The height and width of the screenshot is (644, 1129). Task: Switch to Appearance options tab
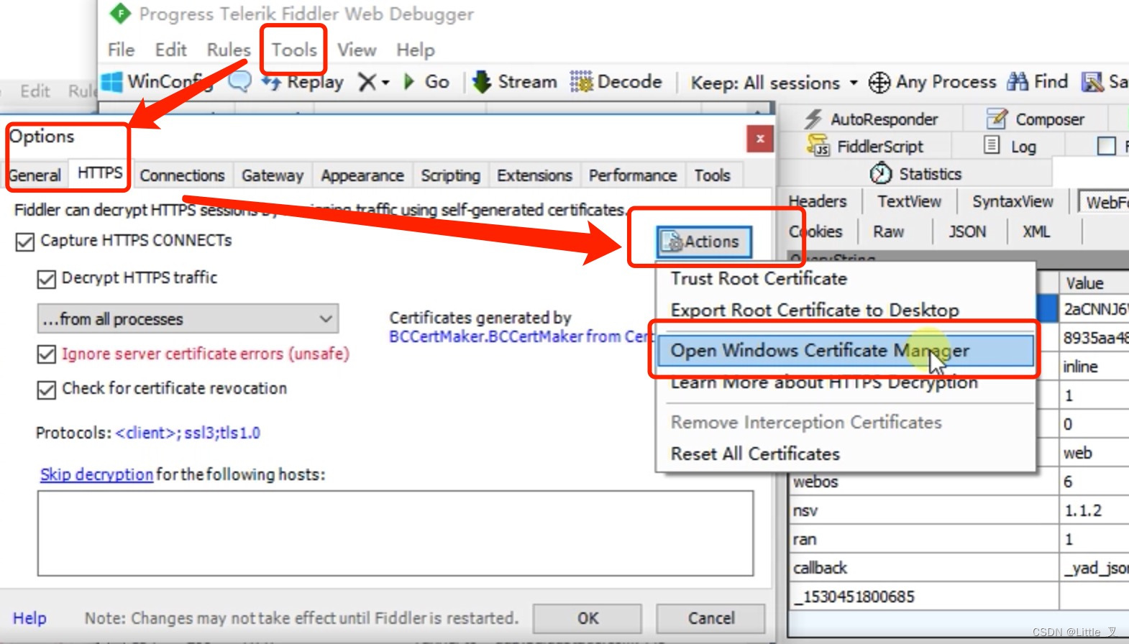[x=362, y=175]
